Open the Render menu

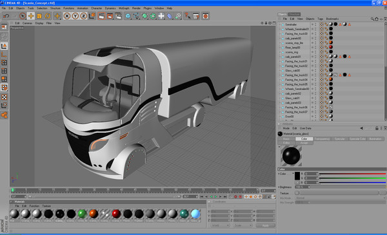[x=136, y=8]
